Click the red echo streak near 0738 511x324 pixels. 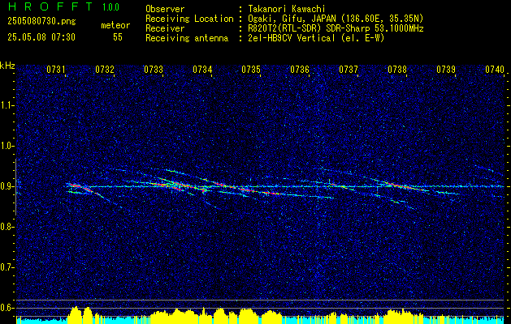tap(399, 185)
